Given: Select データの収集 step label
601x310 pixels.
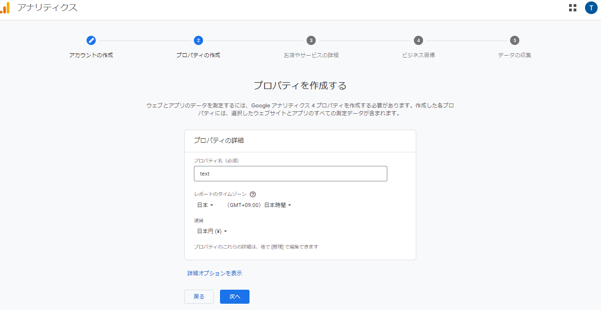Looking at the screenshot, I should click(x=514, y=55).
